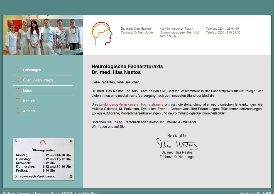Click the orange-red head logo in header
Screen dimensions: 274x194
click(x=102, y=34)
